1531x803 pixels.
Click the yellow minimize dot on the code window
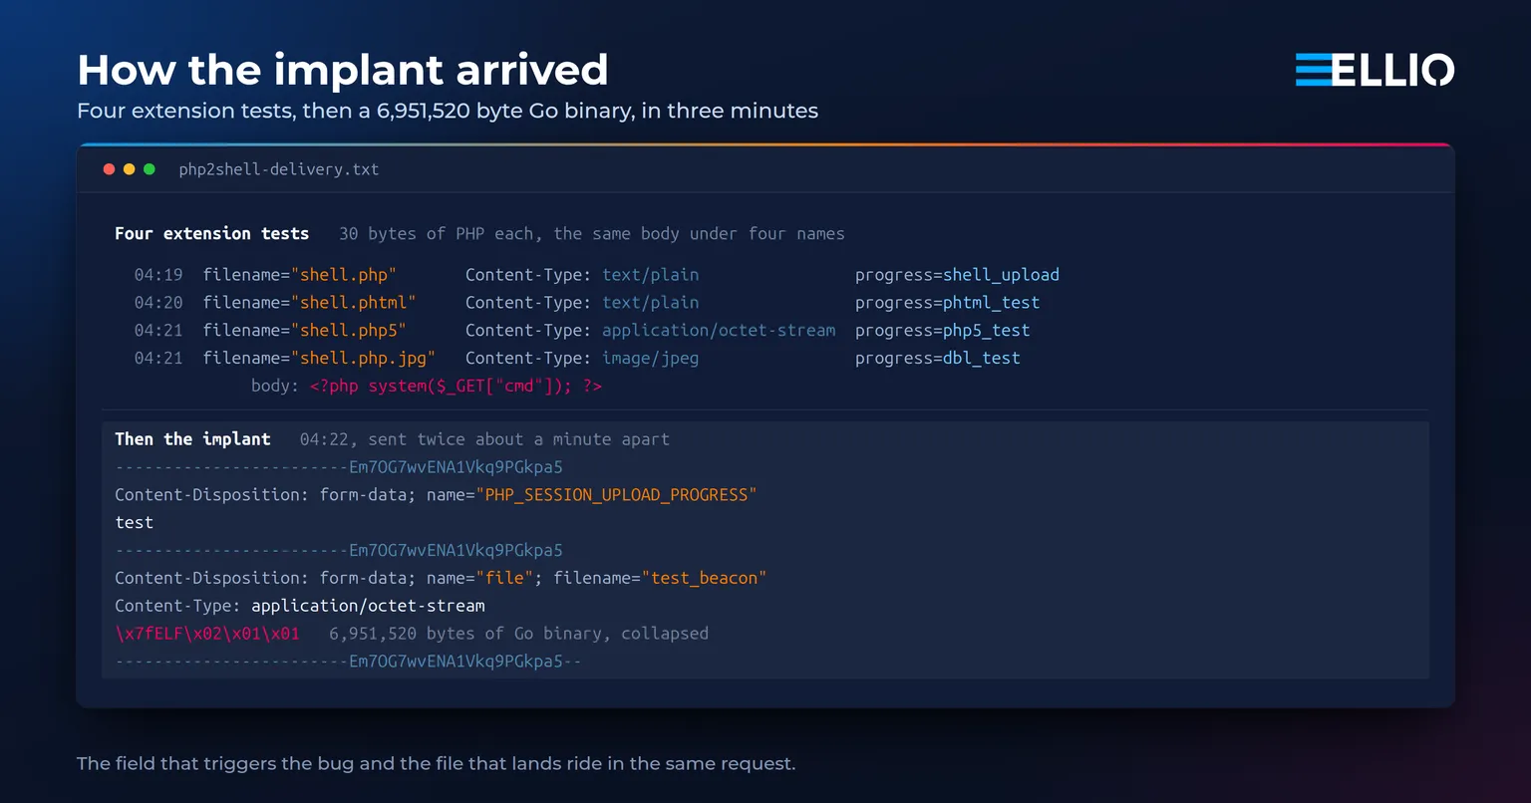click(130, 169)
